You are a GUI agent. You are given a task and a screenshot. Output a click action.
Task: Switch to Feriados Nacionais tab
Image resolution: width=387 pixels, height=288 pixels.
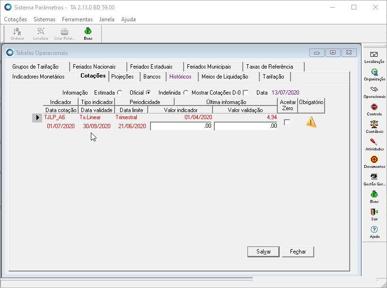(x=98, y=67)
